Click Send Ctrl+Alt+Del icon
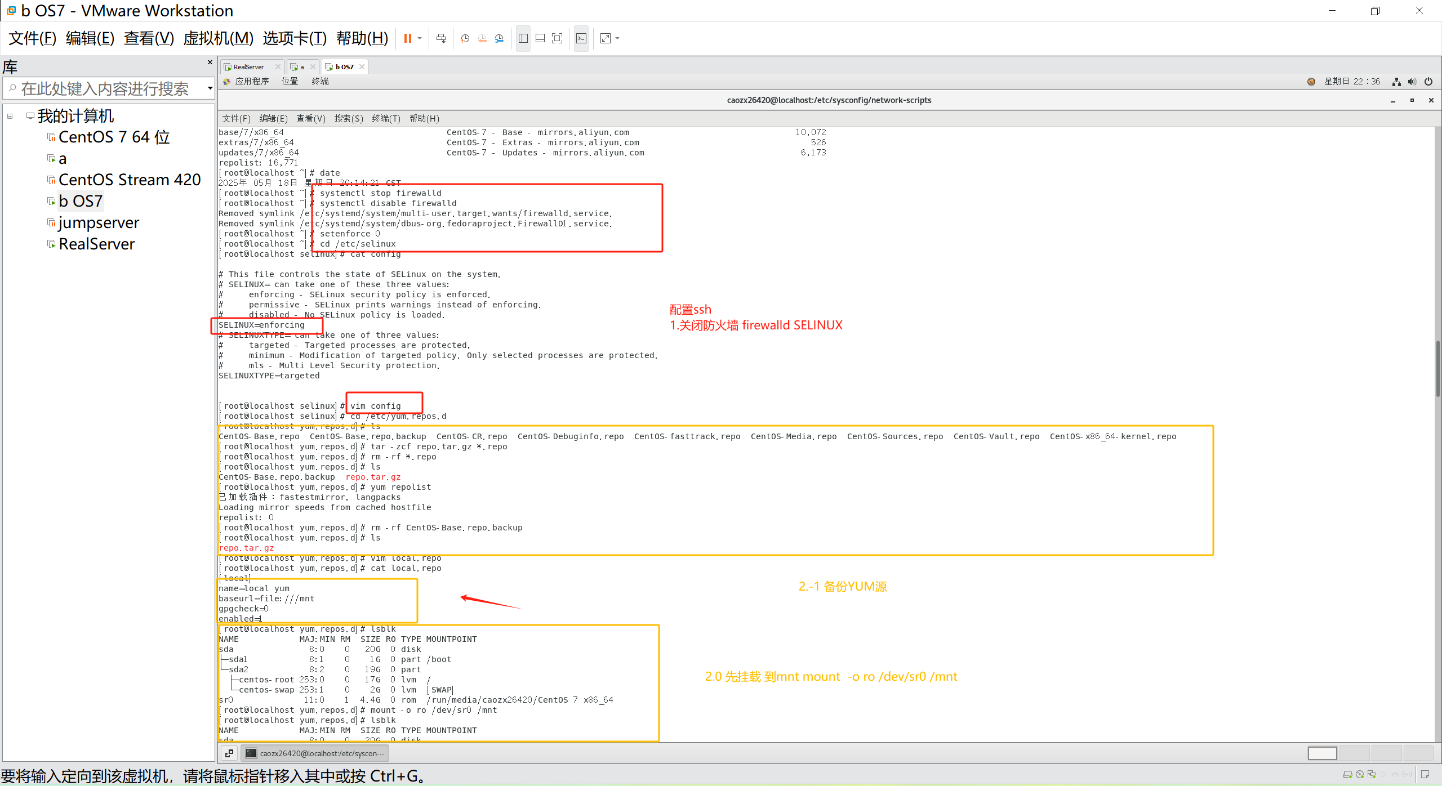 point(441,38)
